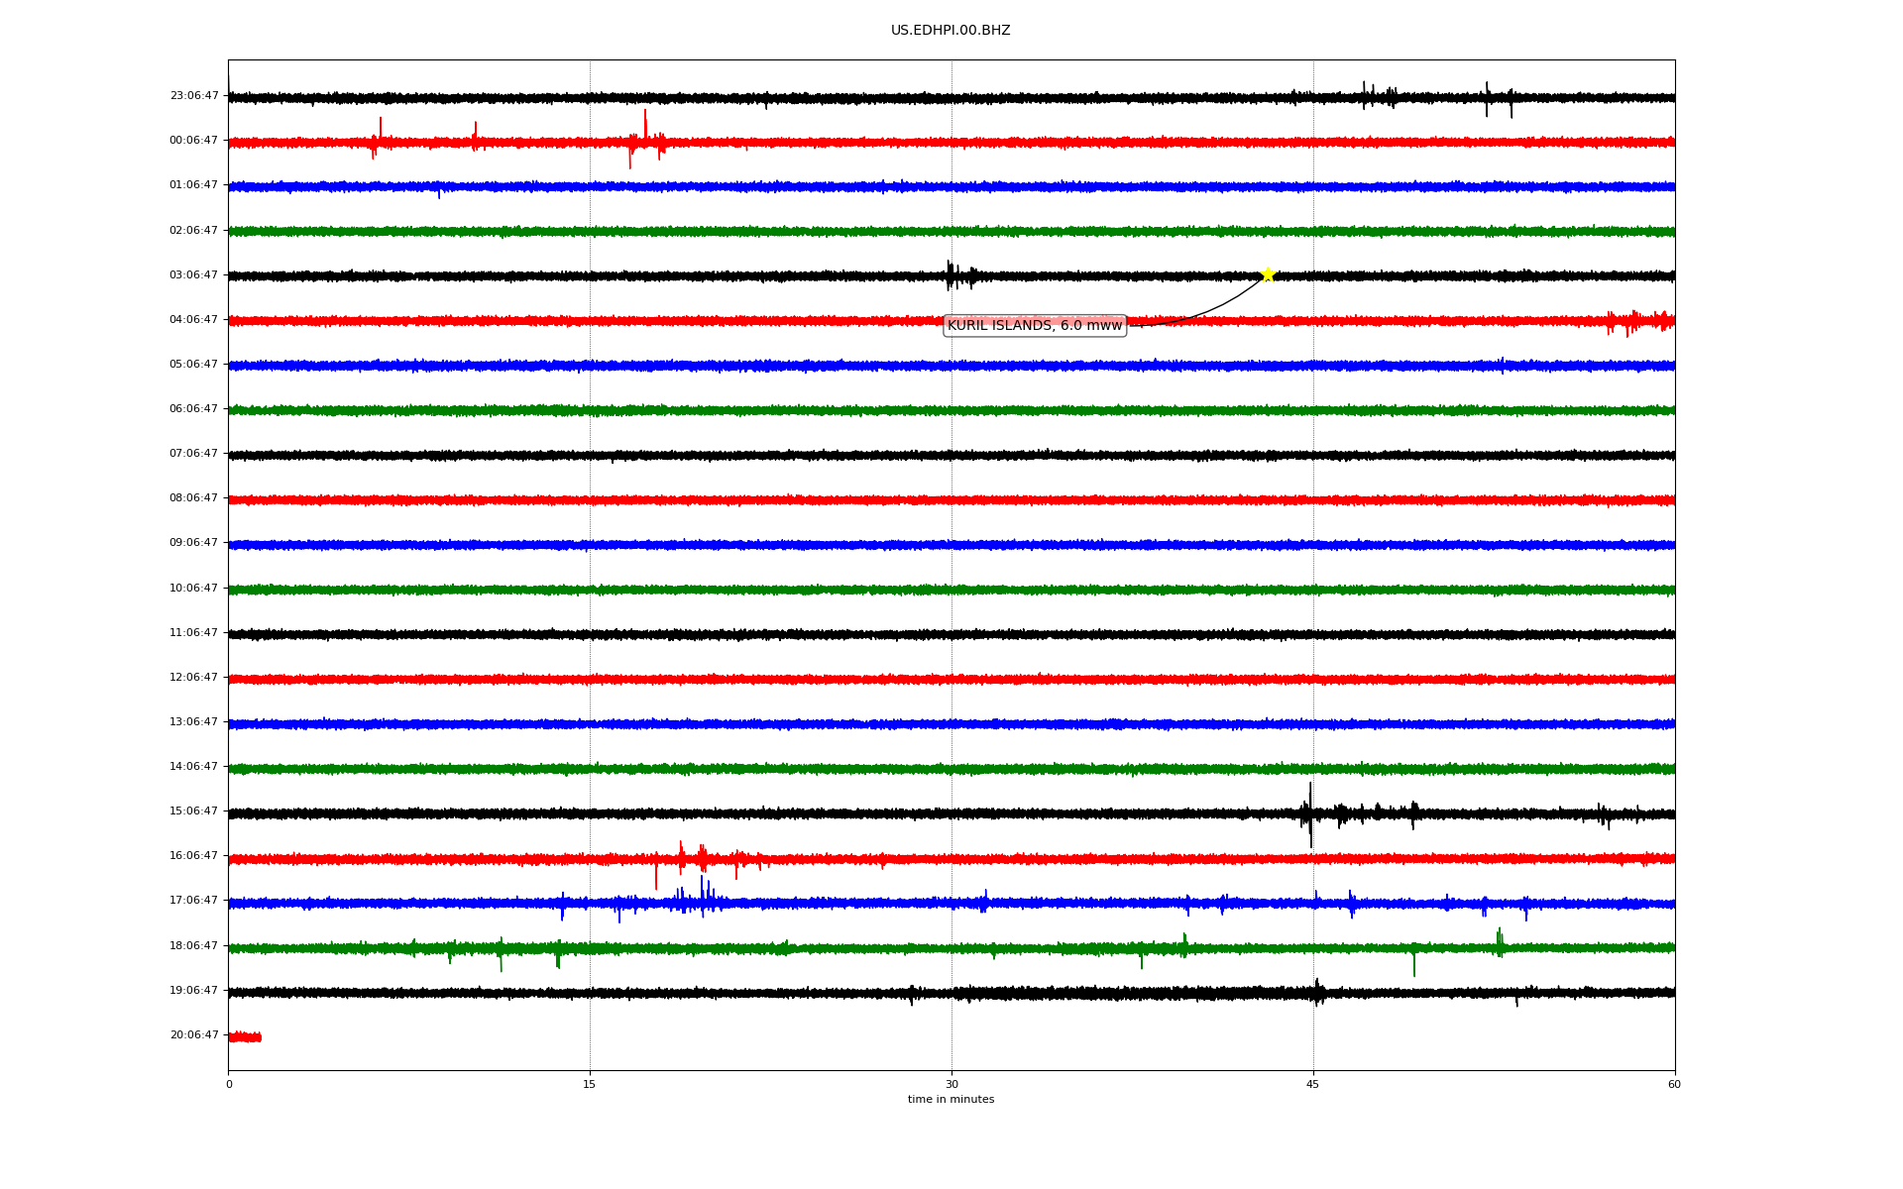The width and height of the screenshot is (1903, 1189).
Task: Click the axis label time in minutes
Action: coord(951,1100)
